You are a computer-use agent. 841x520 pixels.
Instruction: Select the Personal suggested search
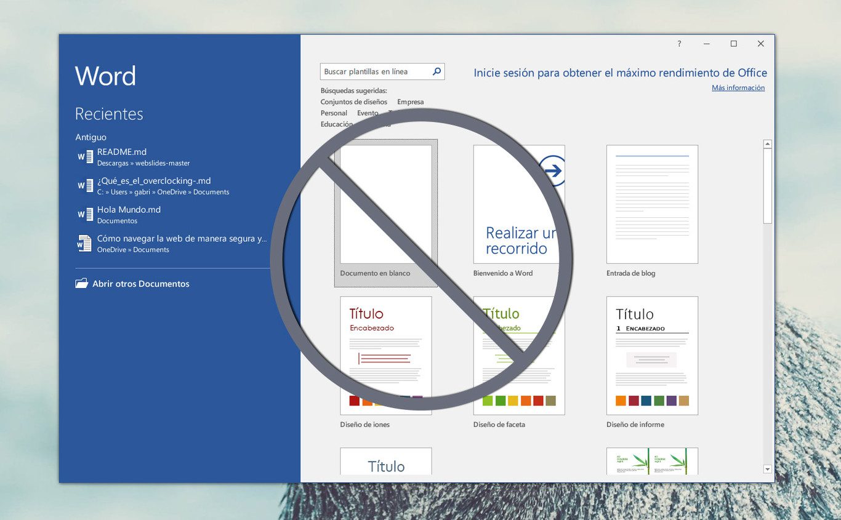[x=334, y=113]
